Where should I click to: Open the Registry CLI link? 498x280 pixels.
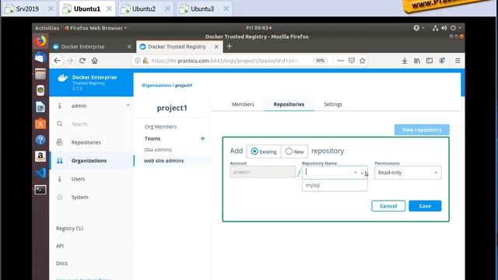tap(69, 228)
